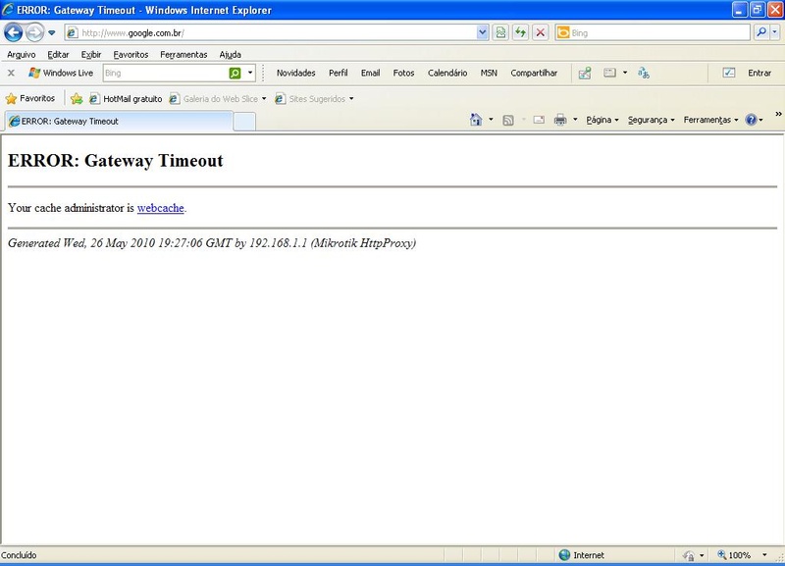Open recent pages dropdown arrow

pyautogui.click(x=52, y=33)
